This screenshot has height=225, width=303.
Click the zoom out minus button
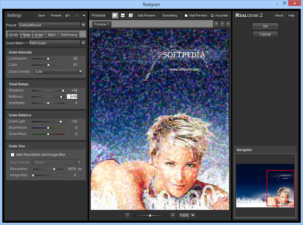point(127,215)
